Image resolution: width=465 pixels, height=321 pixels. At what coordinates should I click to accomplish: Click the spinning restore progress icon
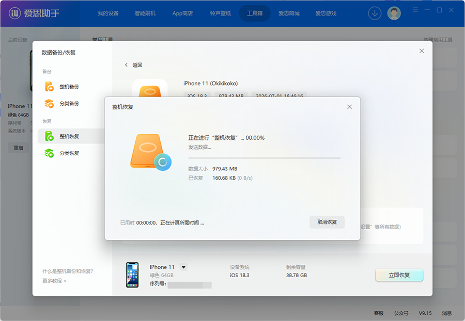coord(163,162)
